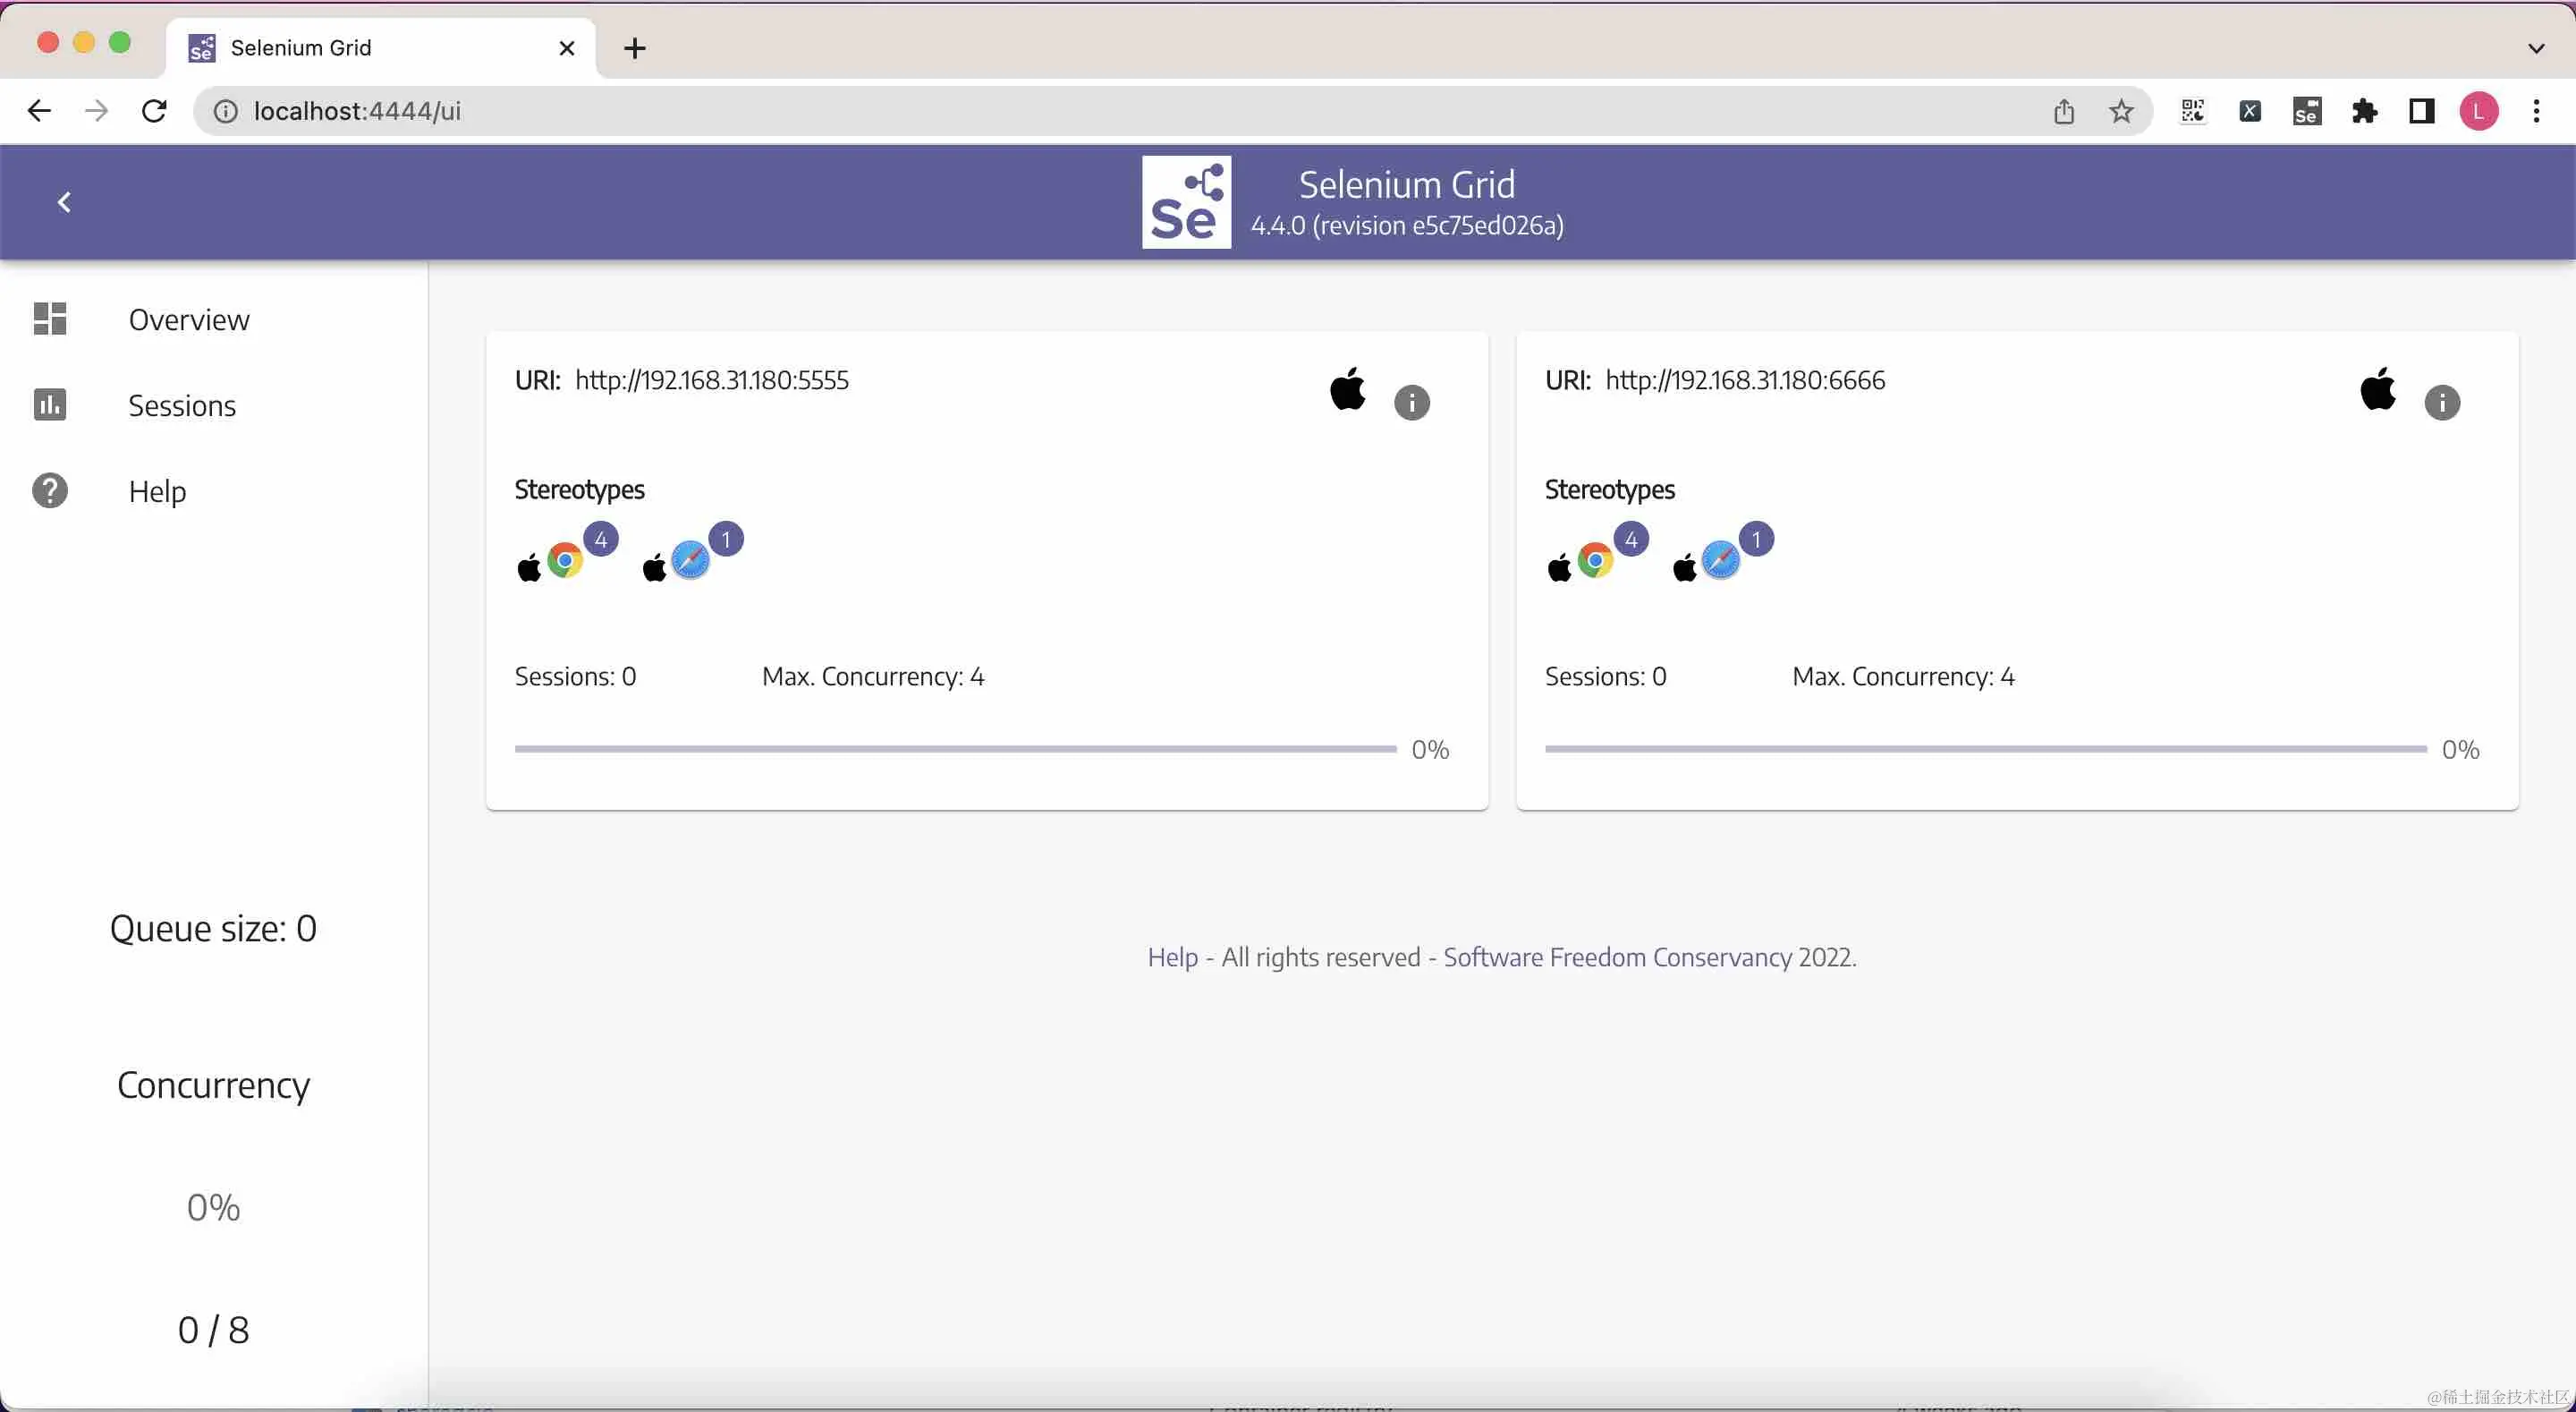Click the Queue size: 0 text
The image size is (2576, 1412).
pyautogui.click(x=213, y=929)
